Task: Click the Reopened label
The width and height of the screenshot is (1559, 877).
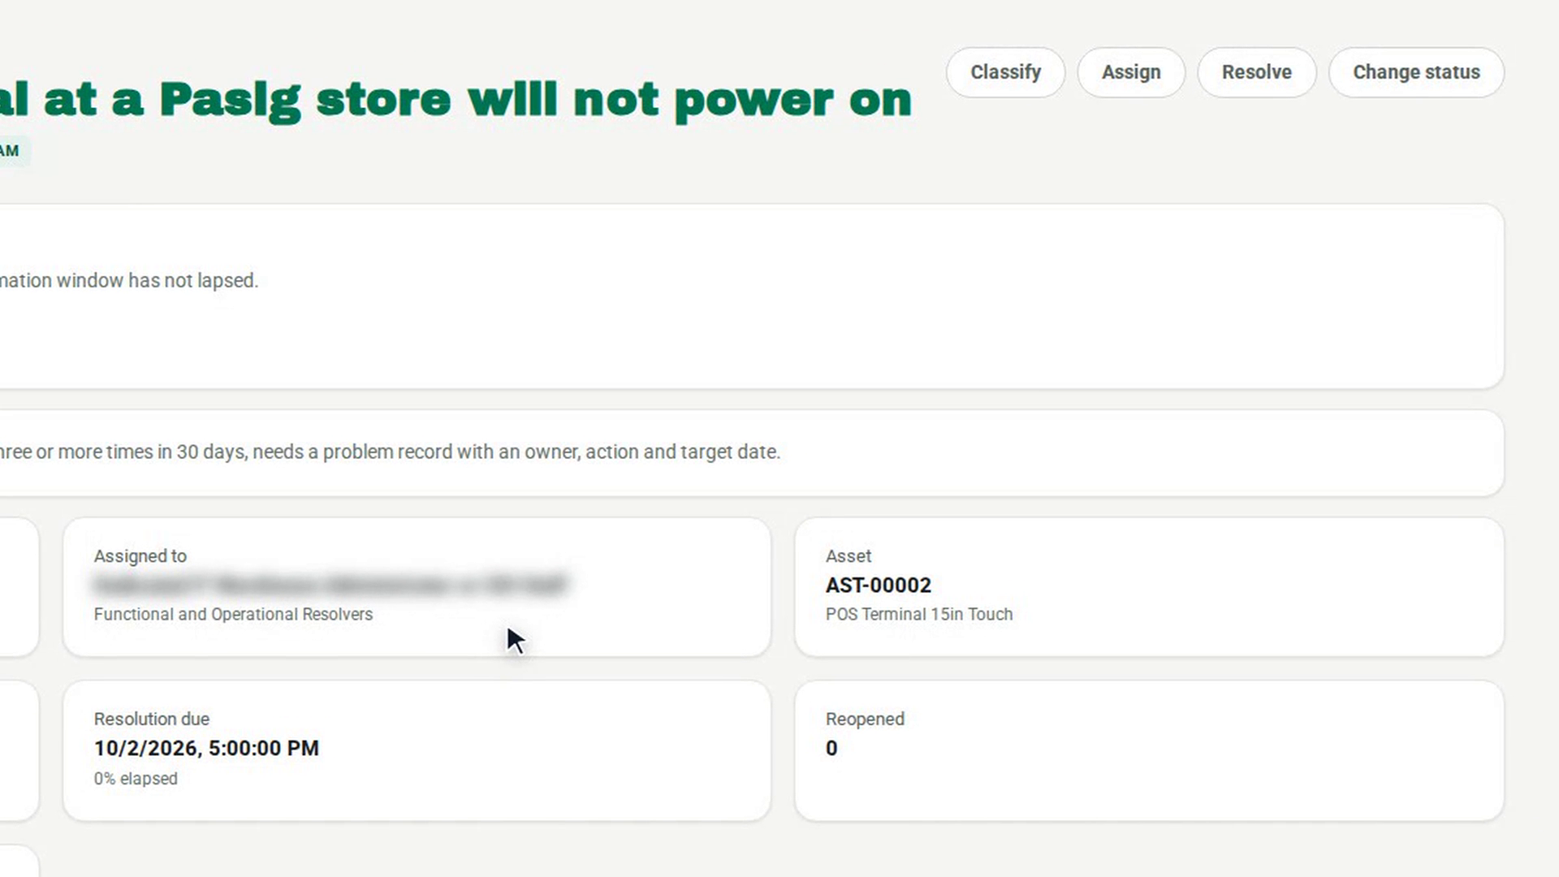Action: pyautogui.click(x=865, y=719)
